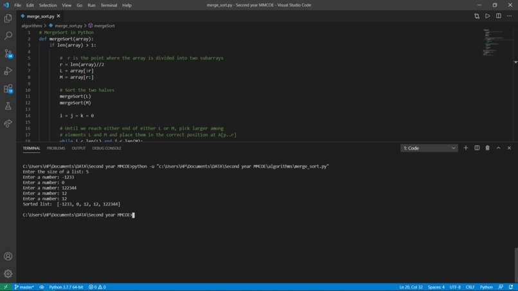Switch to the TERMINAL panel tab
This screenshot has height=291, width=518.
point(31,148)
